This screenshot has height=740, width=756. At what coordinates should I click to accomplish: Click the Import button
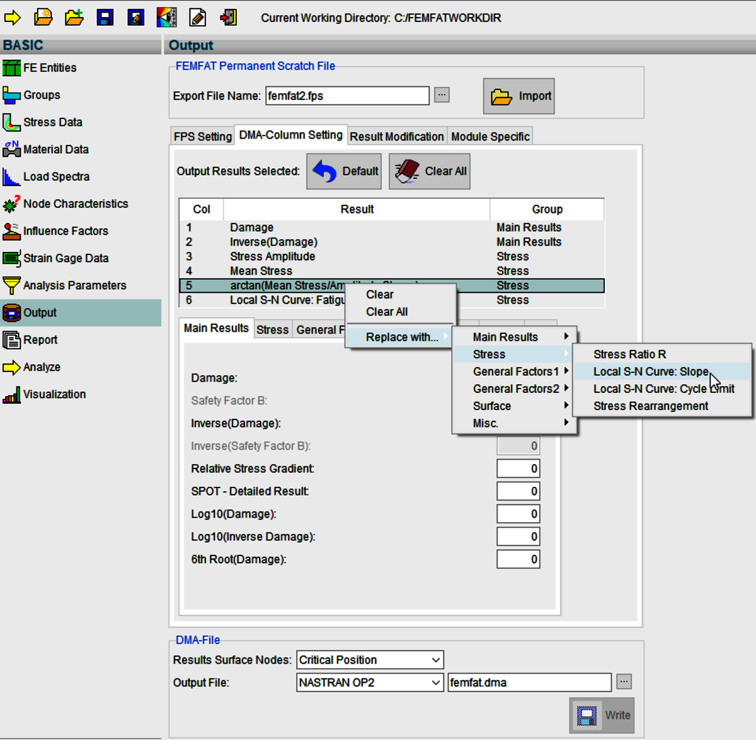[x=519, y=96]
